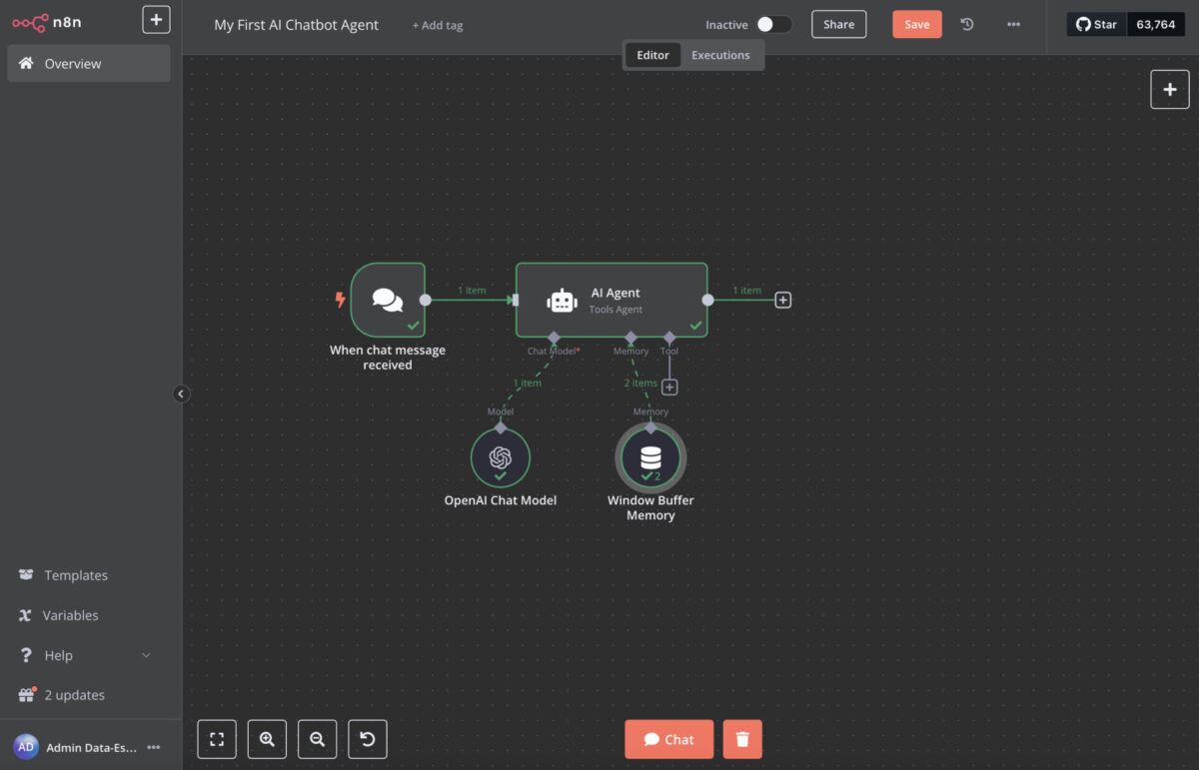
Task: Save the workflow
Action: (916, 24)
